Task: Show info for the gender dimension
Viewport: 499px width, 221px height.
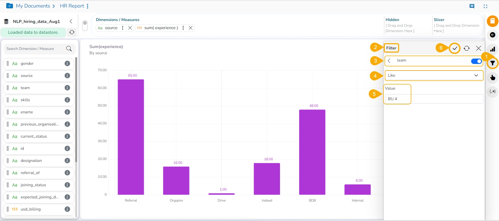Action: coord(67,63)
